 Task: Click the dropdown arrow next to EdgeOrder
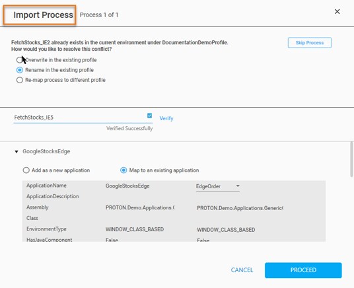(x=238, y=186)
